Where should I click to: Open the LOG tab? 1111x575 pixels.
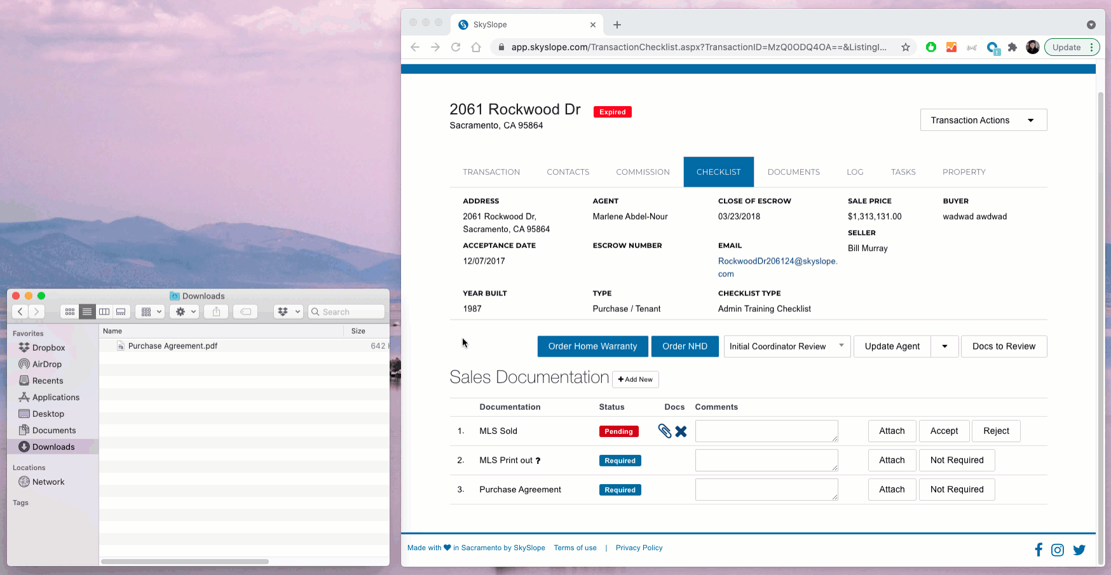coord(855,172)
